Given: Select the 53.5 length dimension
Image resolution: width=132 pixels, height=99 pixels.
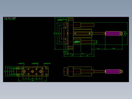Looking at the screenshot, I should click(x=98, y=48).
